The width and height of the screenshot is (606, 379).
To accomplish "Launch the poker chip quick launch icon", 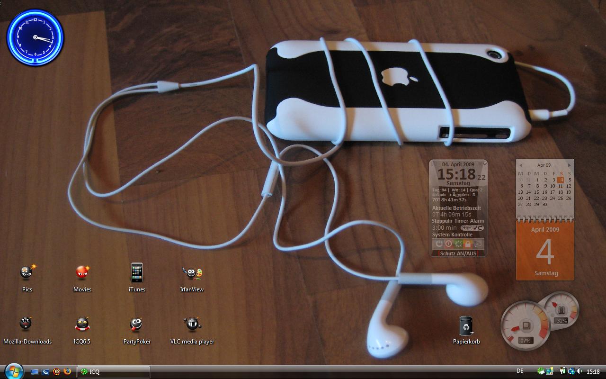I will point(56,371).
